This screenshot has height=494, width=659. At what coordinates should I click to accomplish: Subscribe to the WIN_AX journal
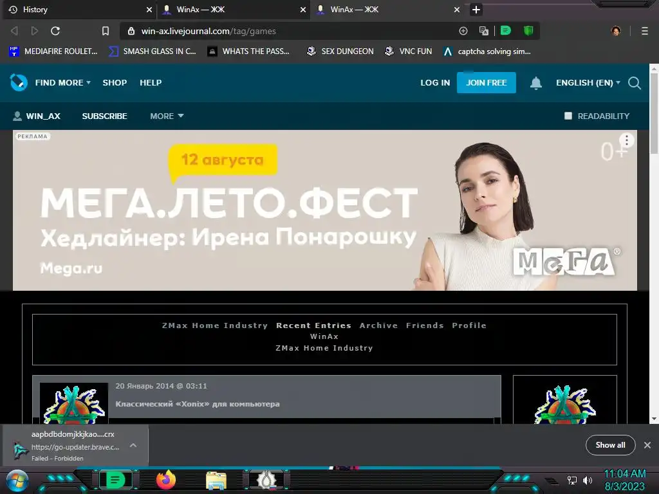coord(104,116)
